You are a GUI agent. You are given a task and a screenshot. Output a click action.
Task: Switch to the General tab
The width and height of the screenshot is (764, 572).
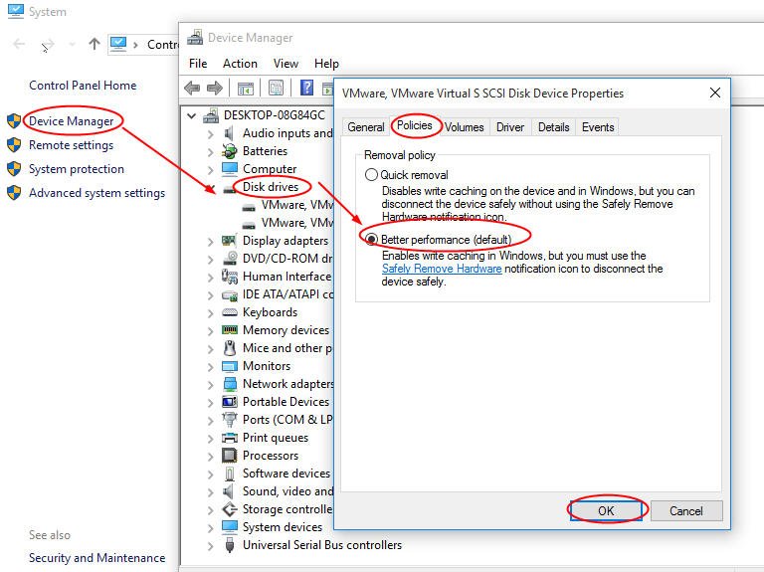tap(366, 127)
